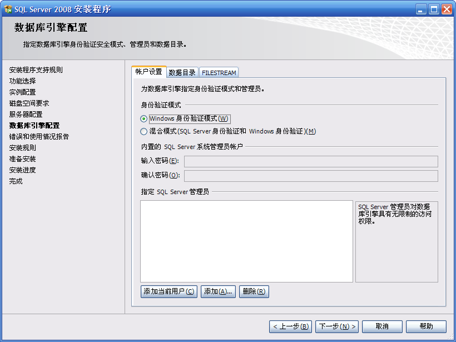This screenshot has height=342, width=456.
Task: Open the FILESTREAM tab
Action: [219, 73]
